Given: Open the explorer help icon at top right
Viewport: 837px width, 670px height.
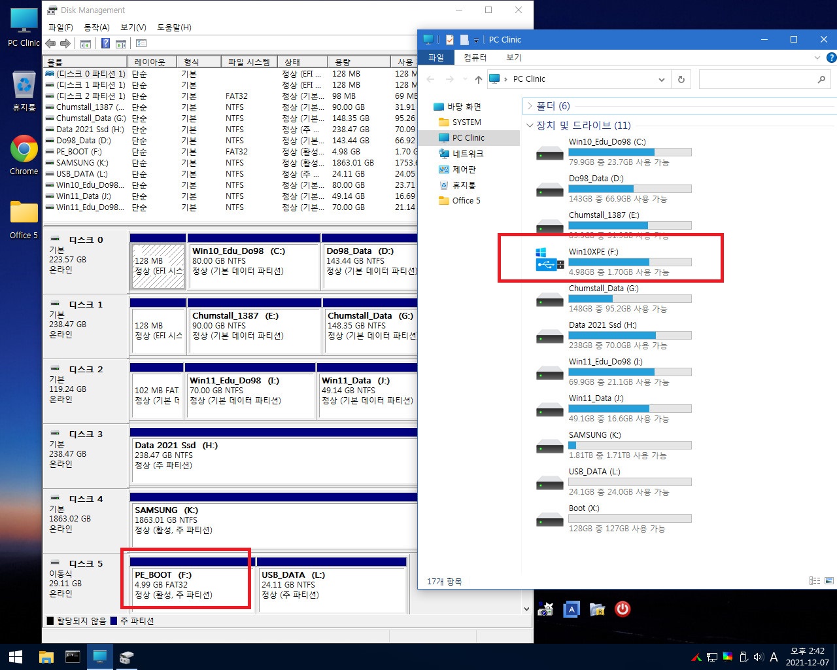Looking at the screenshot, I should pyautogui.click(x=831, y=58).
